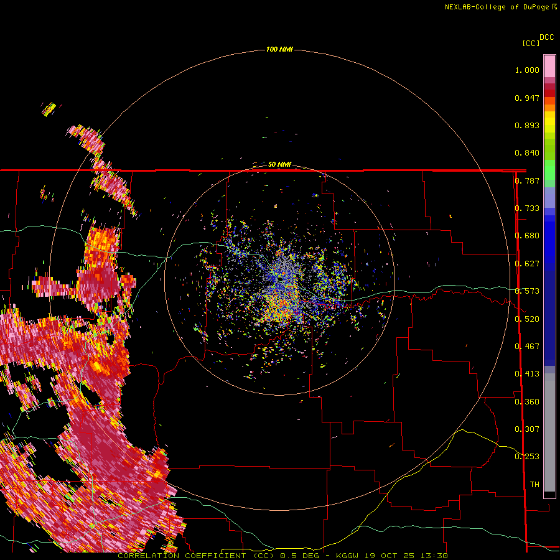Image resolution: width=560 pixels, height=560 pixels.
Task: Click the 0.413 legend value
Action: pos(527,374)
